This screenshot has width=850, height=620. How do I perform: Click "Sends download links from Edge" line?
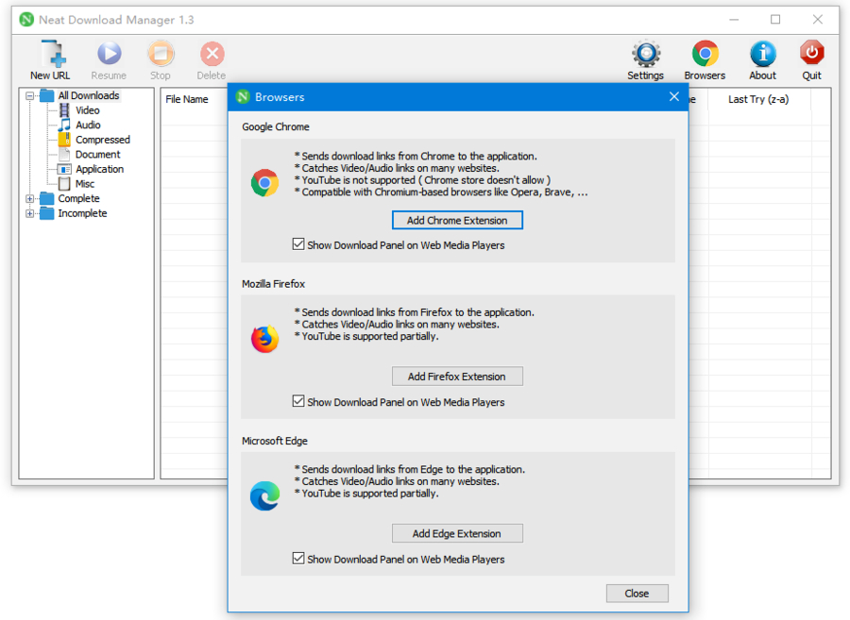click(x=410, y=469)
